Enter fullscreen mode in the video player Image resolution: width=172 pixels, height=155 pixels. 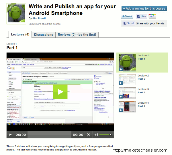click(89, 134)
